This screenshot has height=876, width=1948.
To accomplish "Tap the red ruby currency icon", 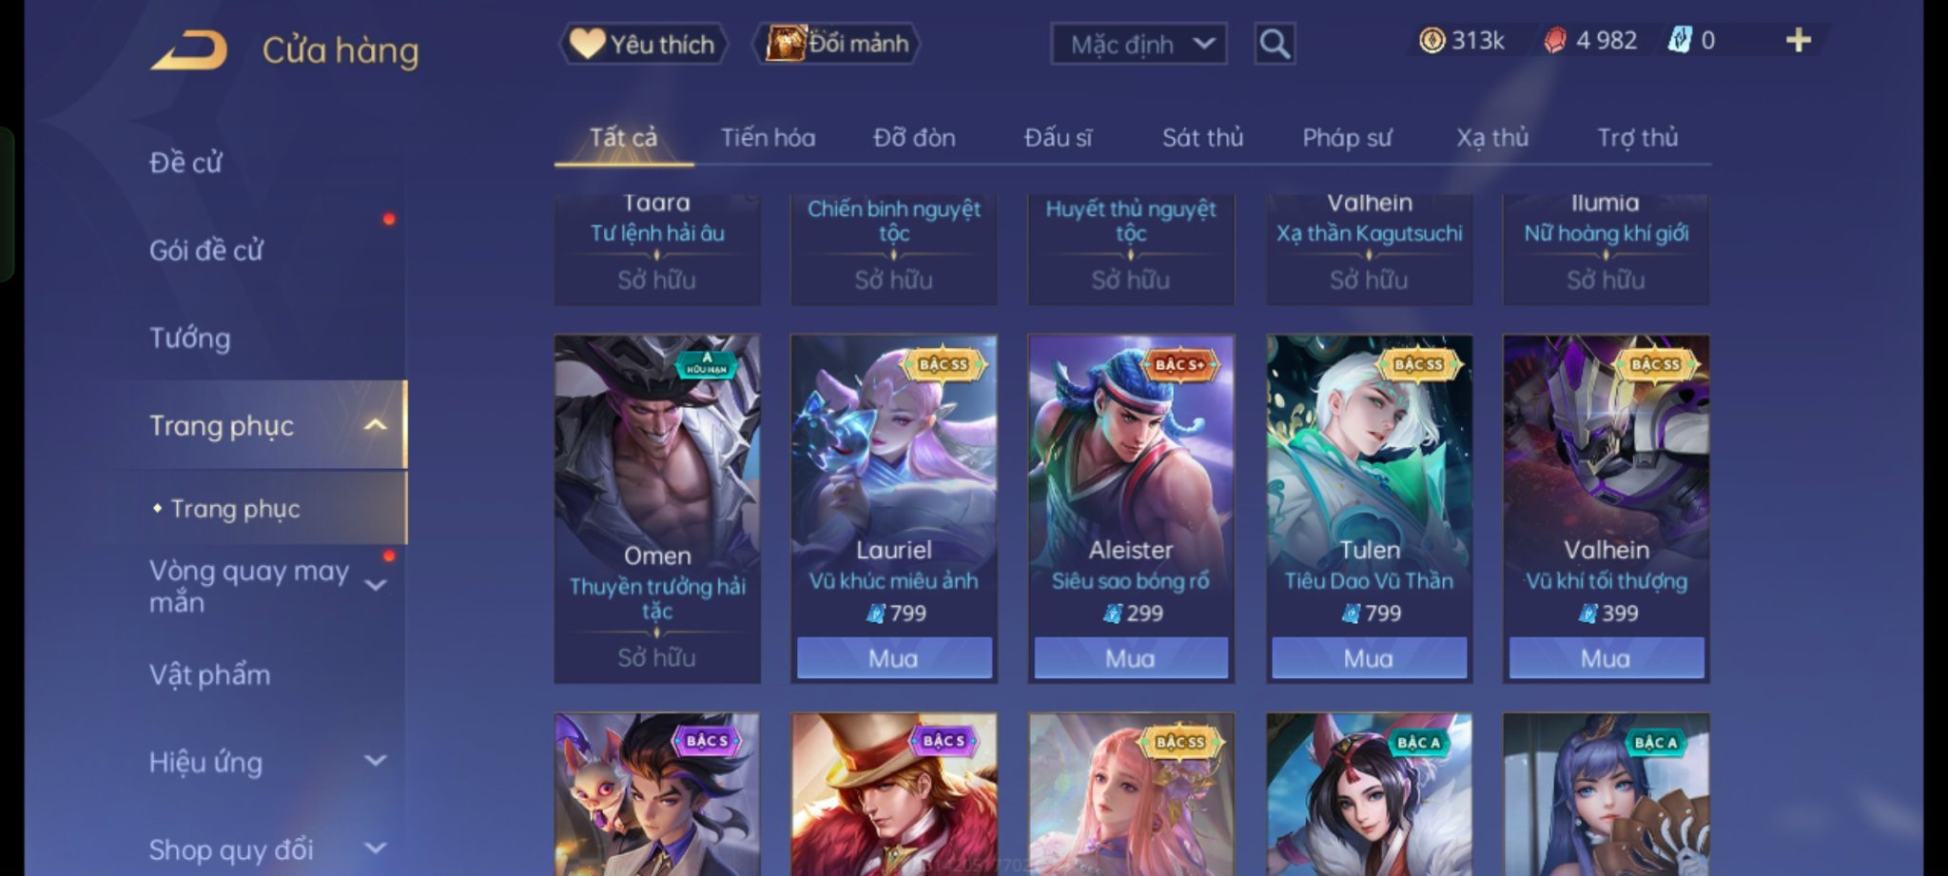I will click(x=1554, y=41).
